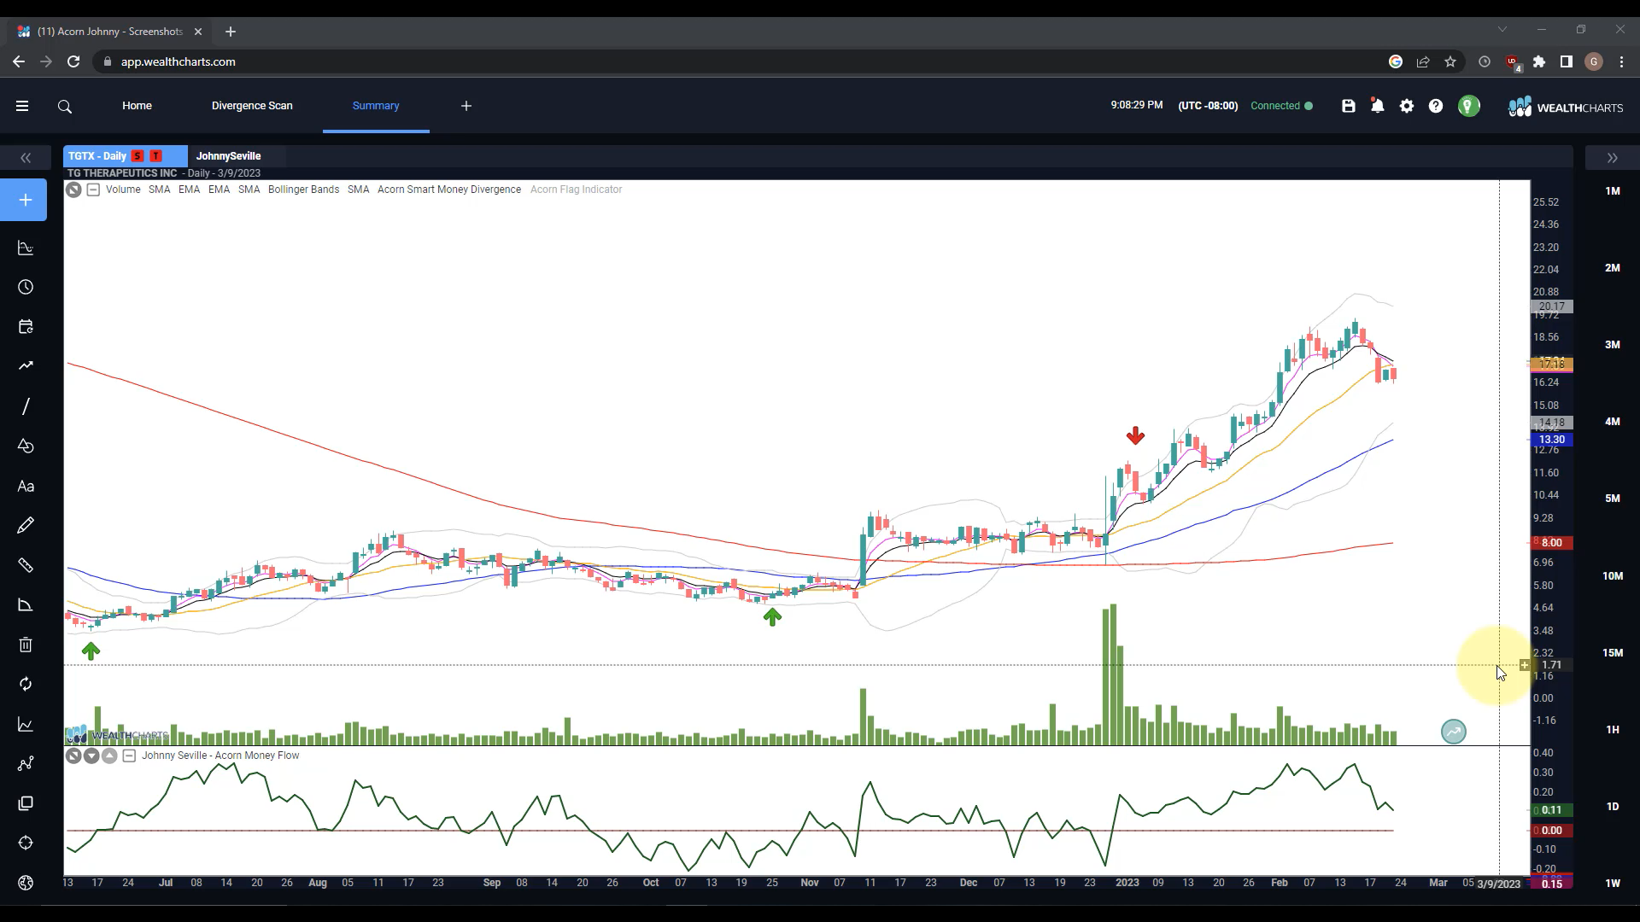Select the Summary tab
The image size is (1640, 922).
(x=376, y=106)
